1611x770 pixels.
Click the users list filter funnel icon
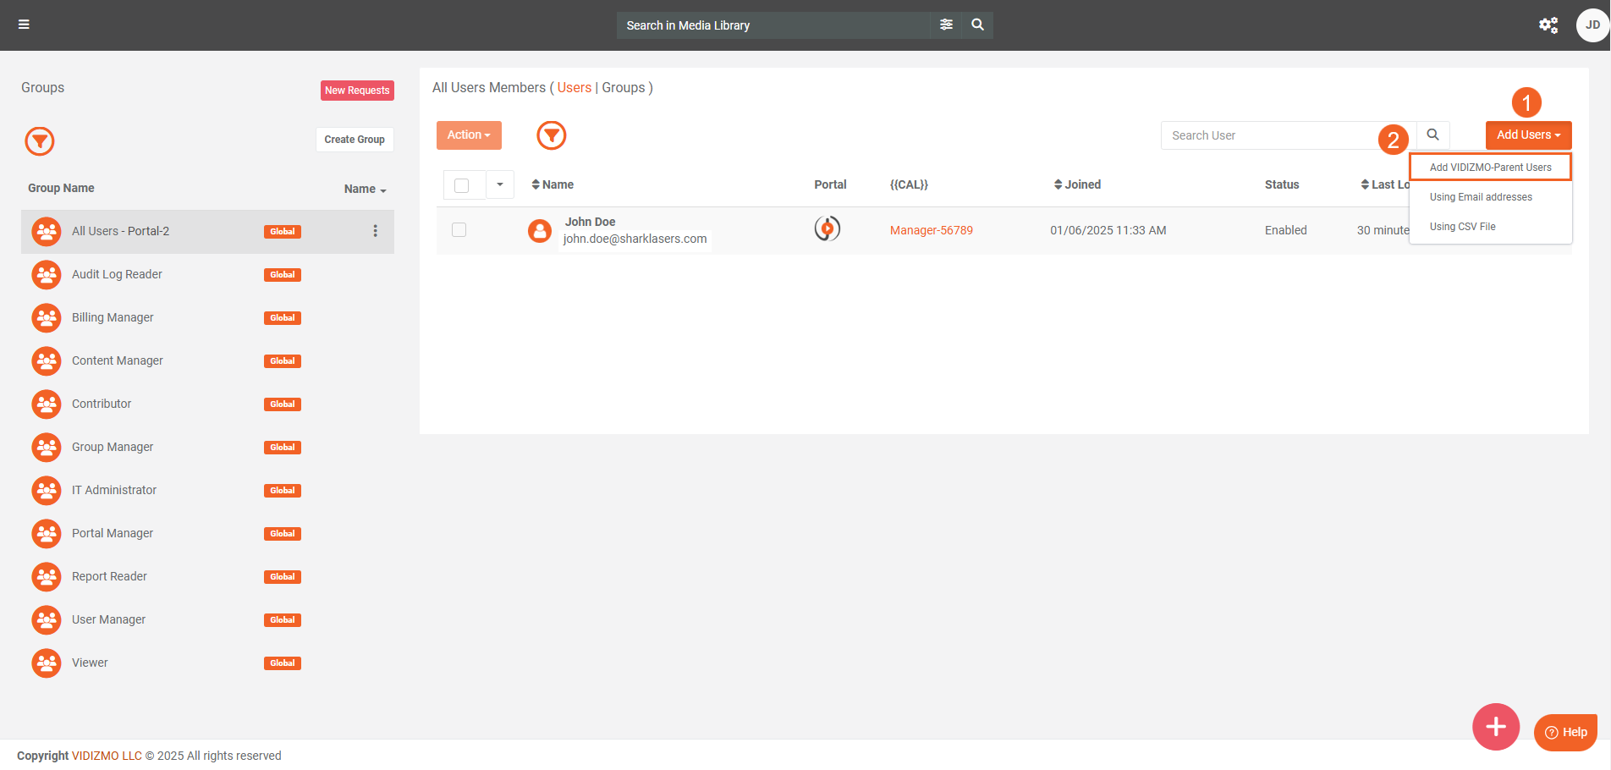pos(552,135)
